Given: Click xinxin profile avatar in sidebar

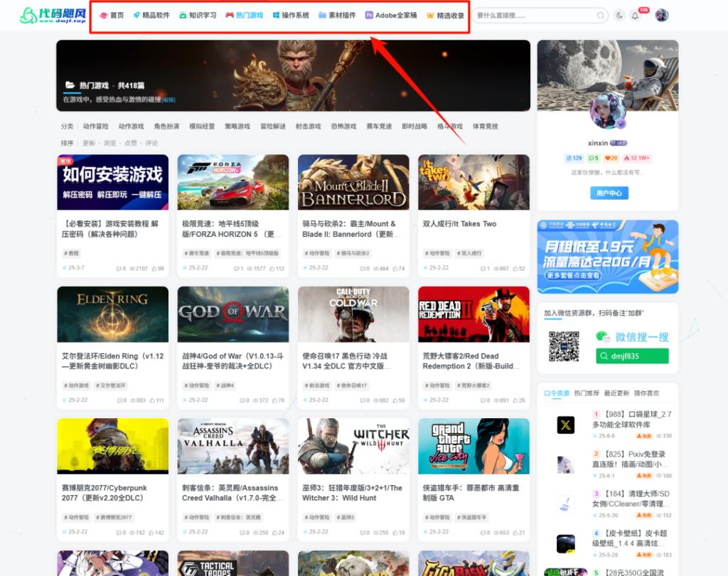Looking at the screenshot, I should 608,112.
